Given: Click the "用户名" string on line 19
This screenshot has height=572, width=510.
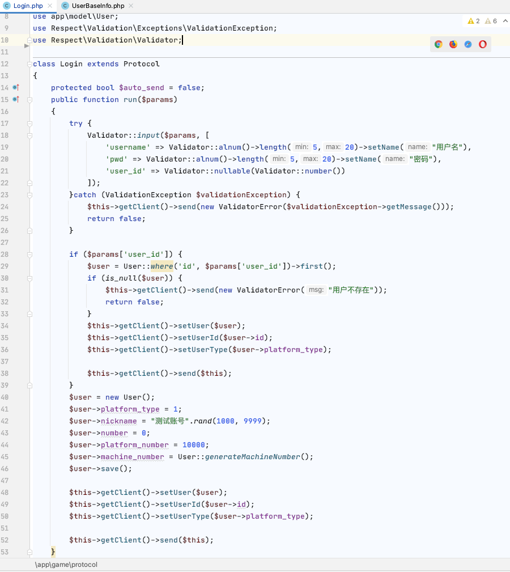Looking at the screenshot, I should pyautogui.click(x=447, y=147).
